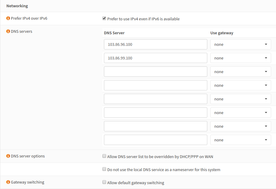Enable Allow default gateway switching
Screen dimensions: 276x189
point(104,183)
